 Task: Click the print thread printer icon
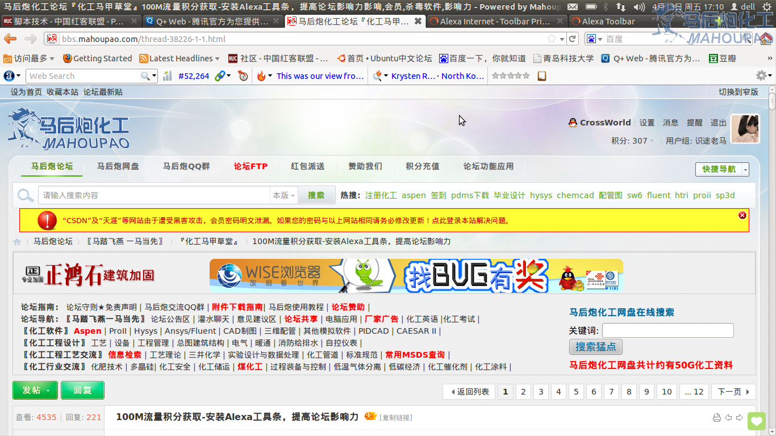point(716,417)
